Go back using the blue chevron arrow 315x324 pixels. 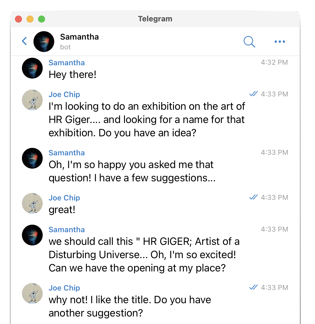(x=24, y=41)
